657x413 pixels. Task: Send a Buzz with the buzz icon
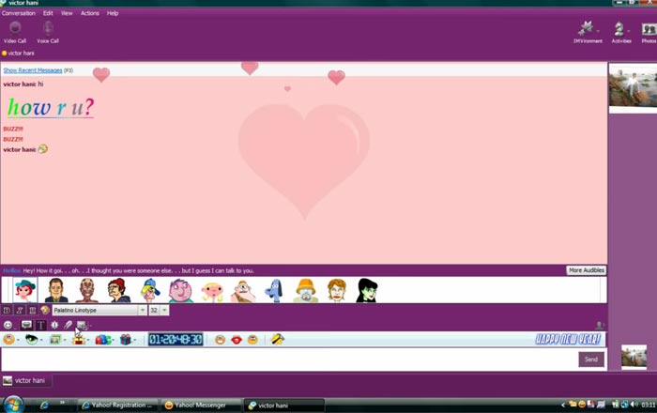pos(54,325)
